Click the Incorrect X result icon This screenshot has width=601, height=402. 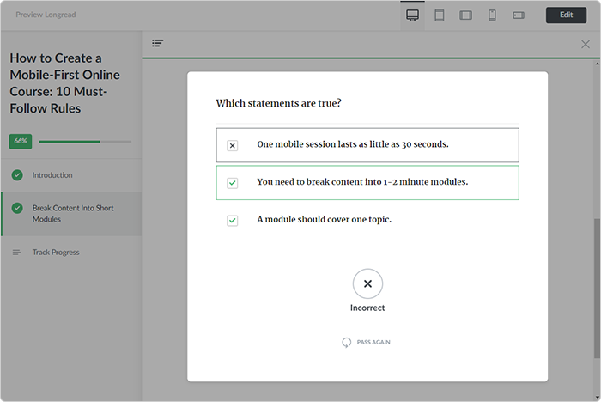click(x=367, y=283)
